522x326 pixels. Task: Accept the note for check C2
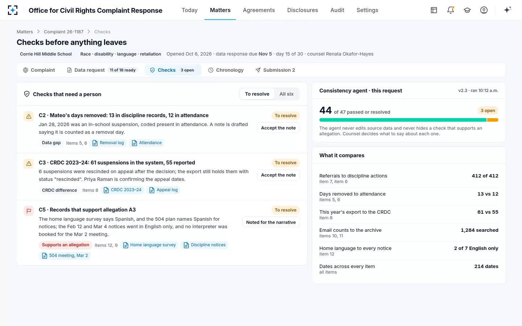tap(278, 128)
